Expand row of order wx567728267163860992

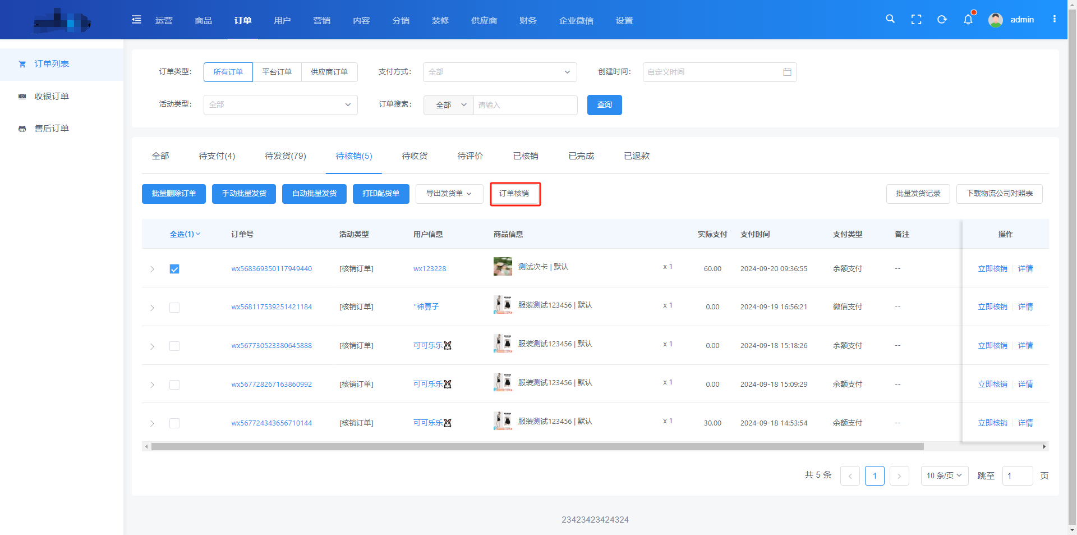pyautogui.click(x=152, y=385)
